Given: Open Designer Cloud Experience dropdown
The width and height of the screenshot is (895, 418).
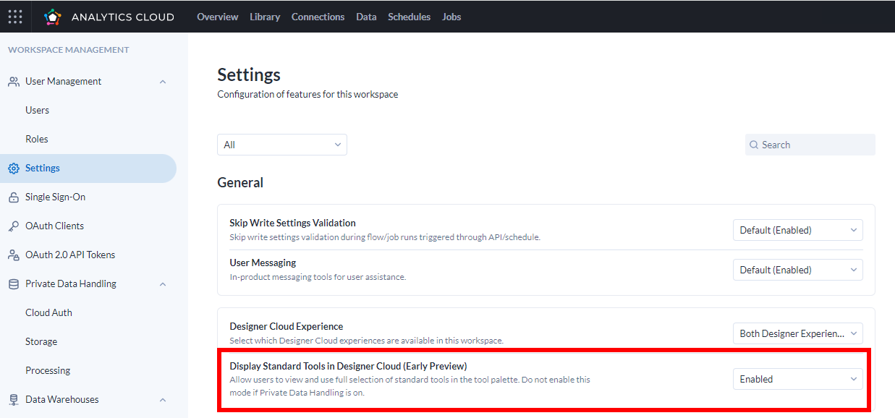Looking at the screenshot, I should pyautogui.click(x=798, y=333).
